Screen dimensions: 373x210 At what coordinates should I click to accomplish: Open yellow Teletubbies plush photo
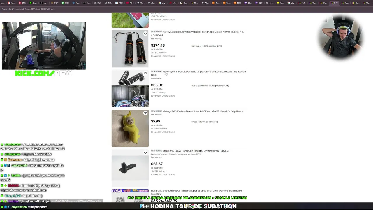pos(130,128)
